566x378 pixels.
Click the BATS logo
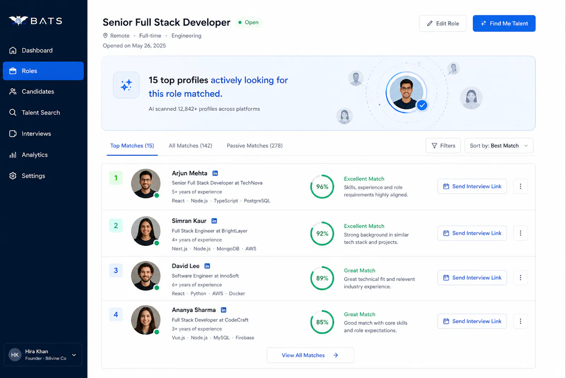(x=35, y=21)
